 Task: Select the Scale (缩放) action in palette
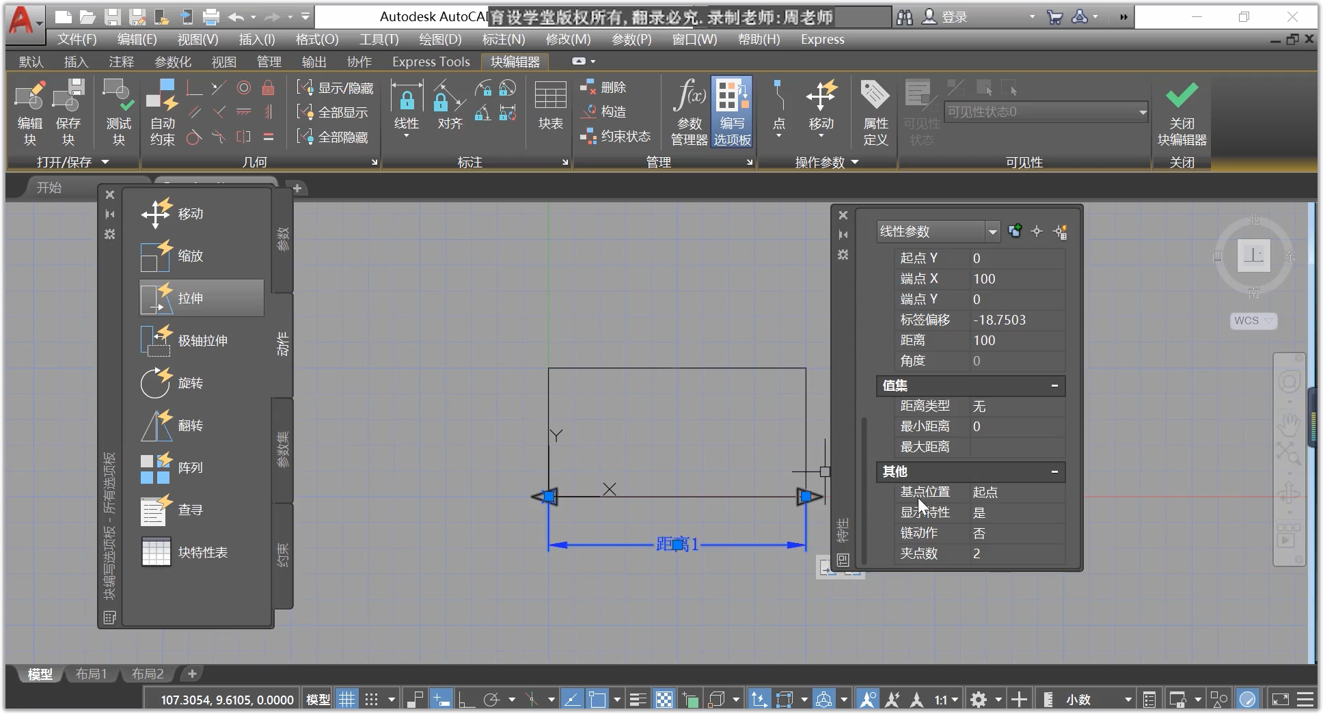point(202,256)
